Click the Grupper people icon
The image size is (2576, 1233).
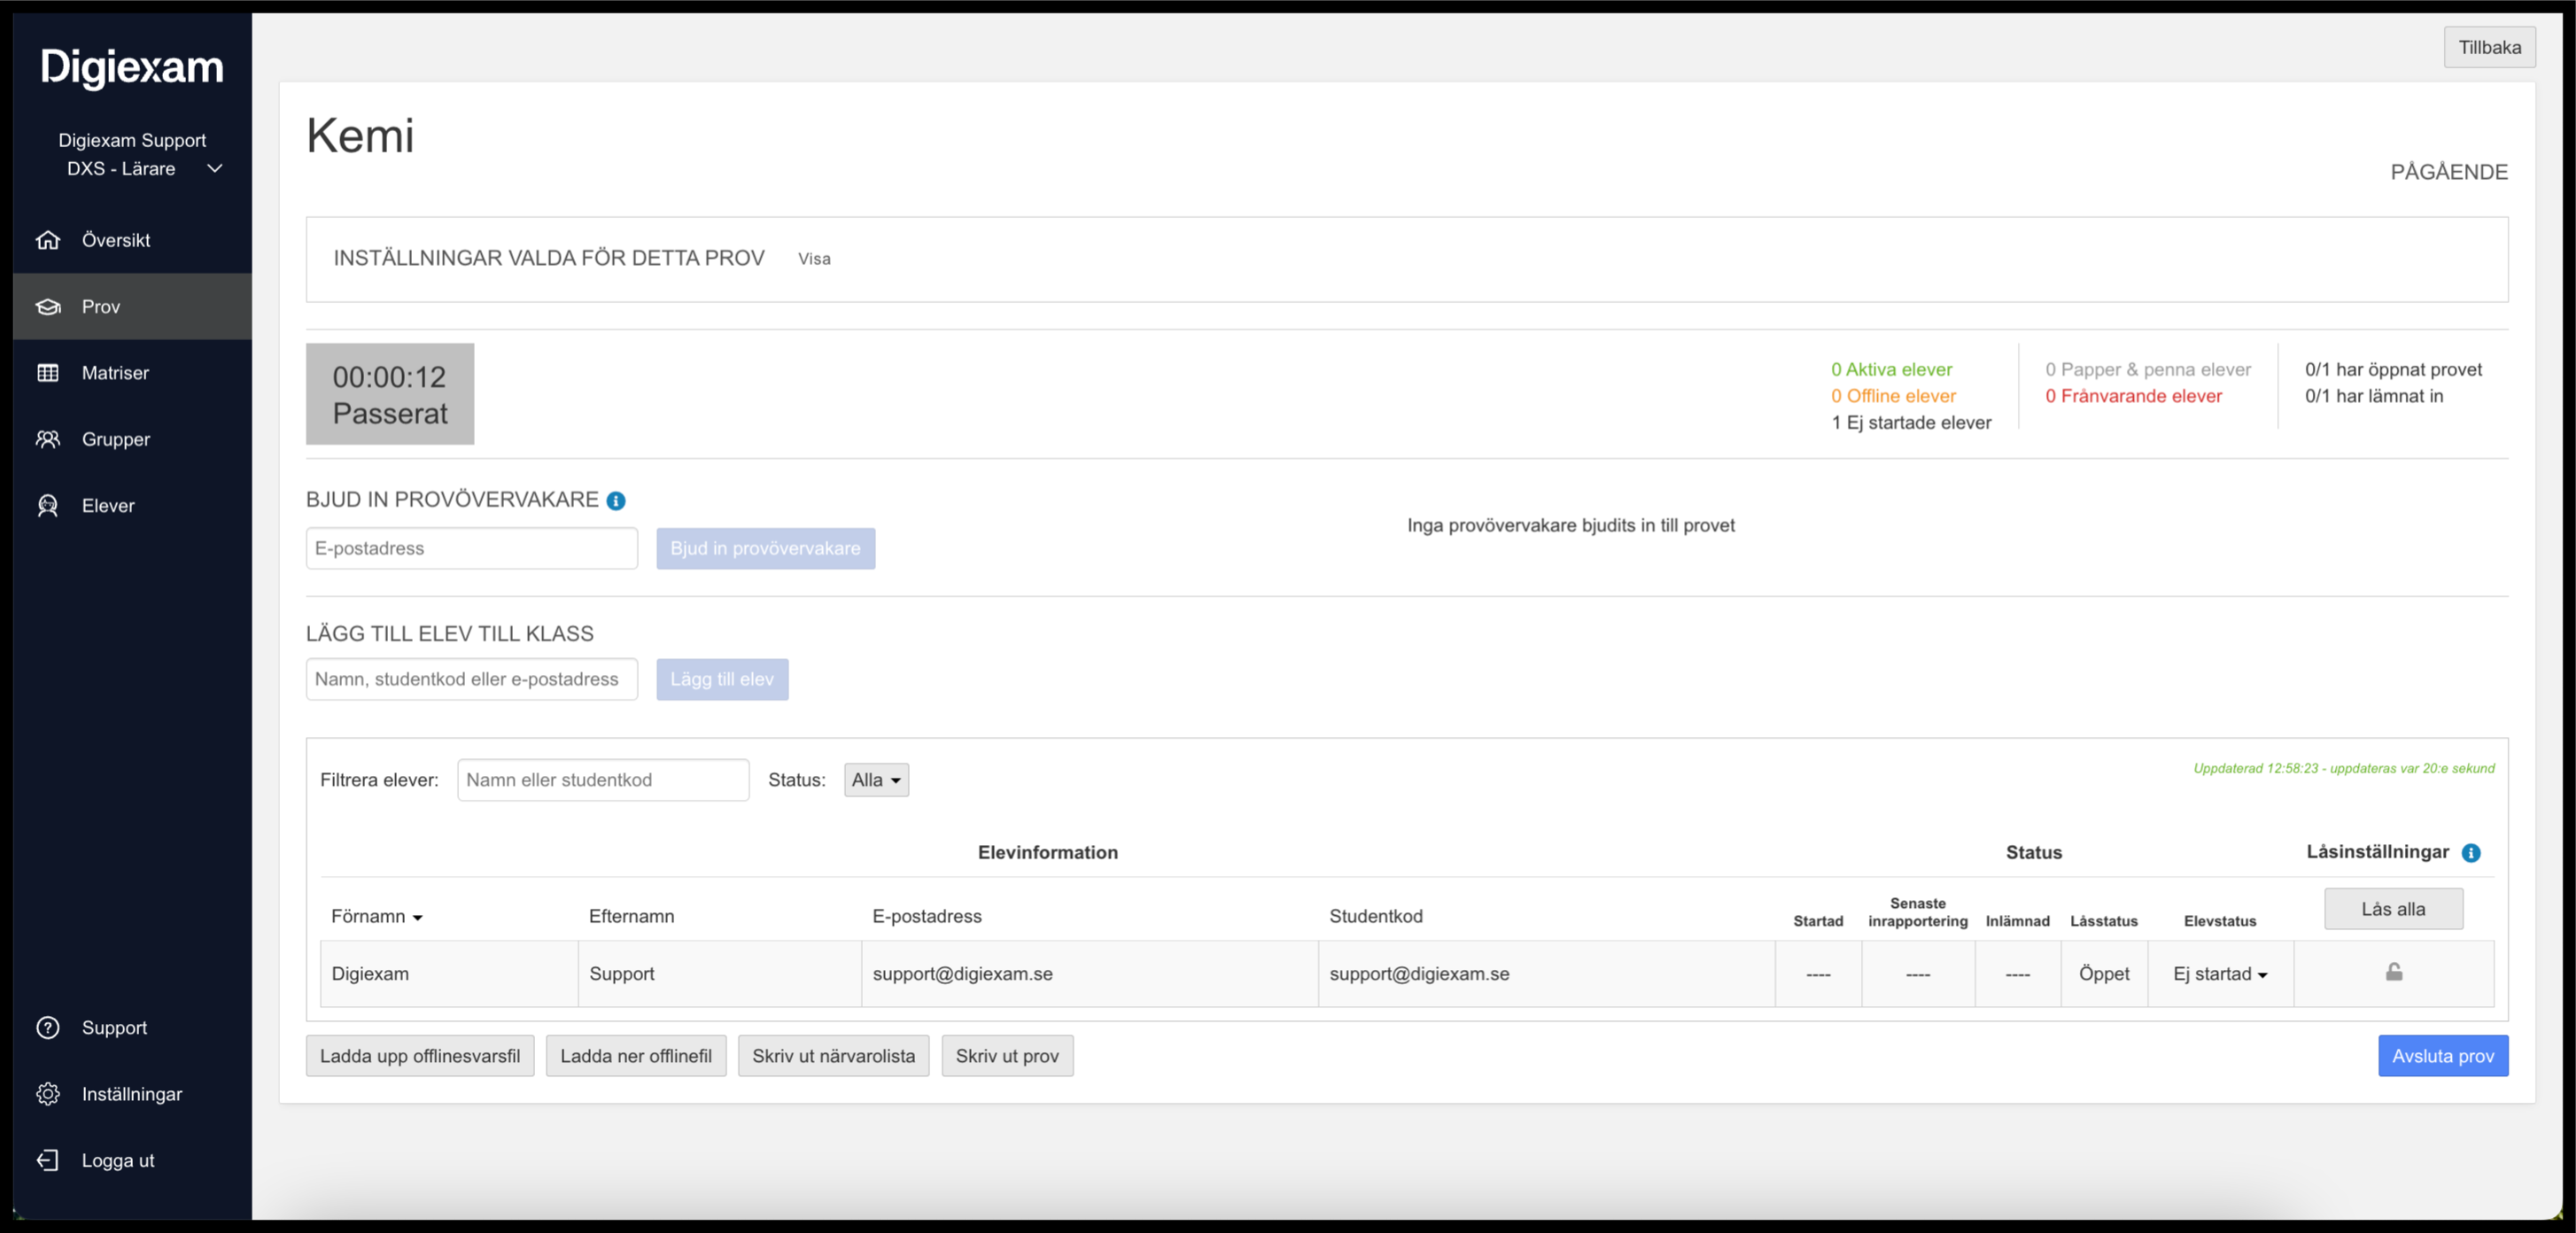coord(48,439)
